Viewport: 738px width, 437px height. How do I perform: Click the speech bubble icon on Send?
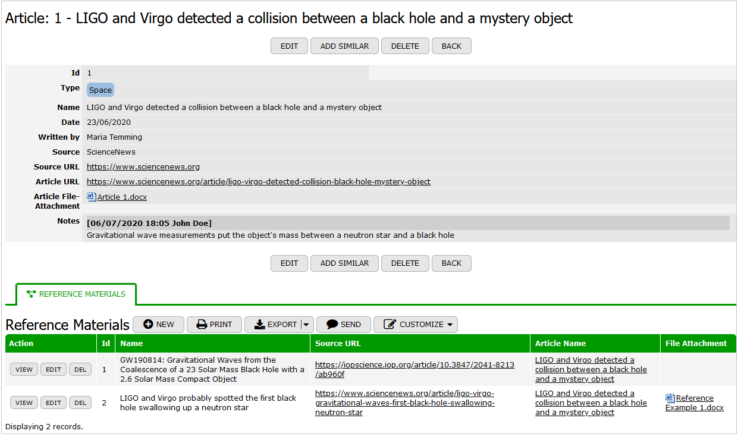pos(332,324)
